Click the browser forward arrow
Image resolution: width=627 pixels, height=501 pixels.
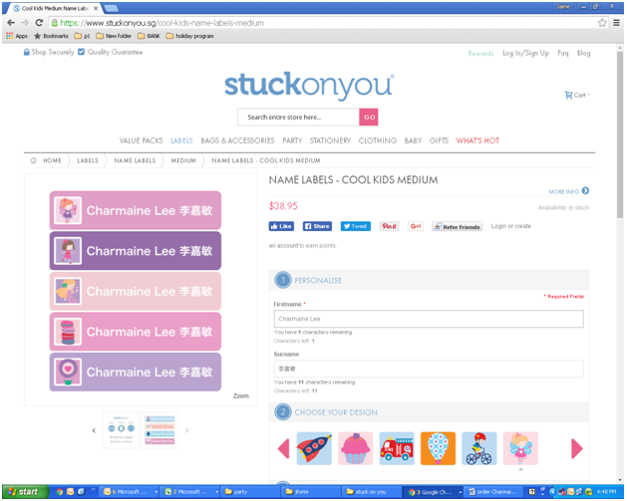pyautogui.click(x=25, y=23)
